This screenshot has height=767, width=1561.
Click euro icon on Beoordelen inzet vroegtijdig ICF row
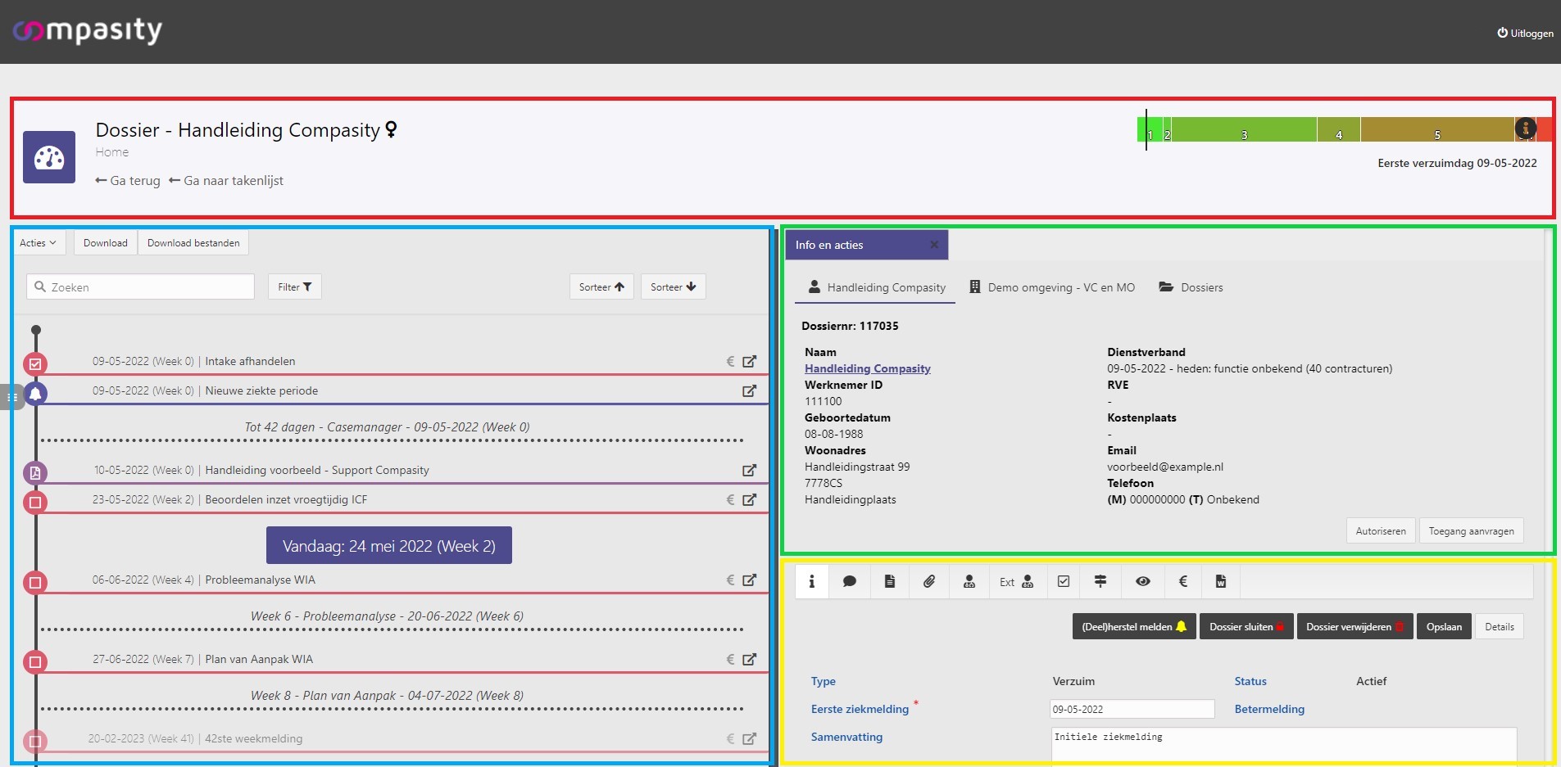(x=730, y=499)
